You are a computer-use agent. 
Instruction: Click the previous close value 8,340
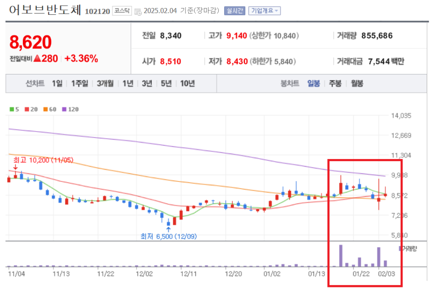point(171,35)
